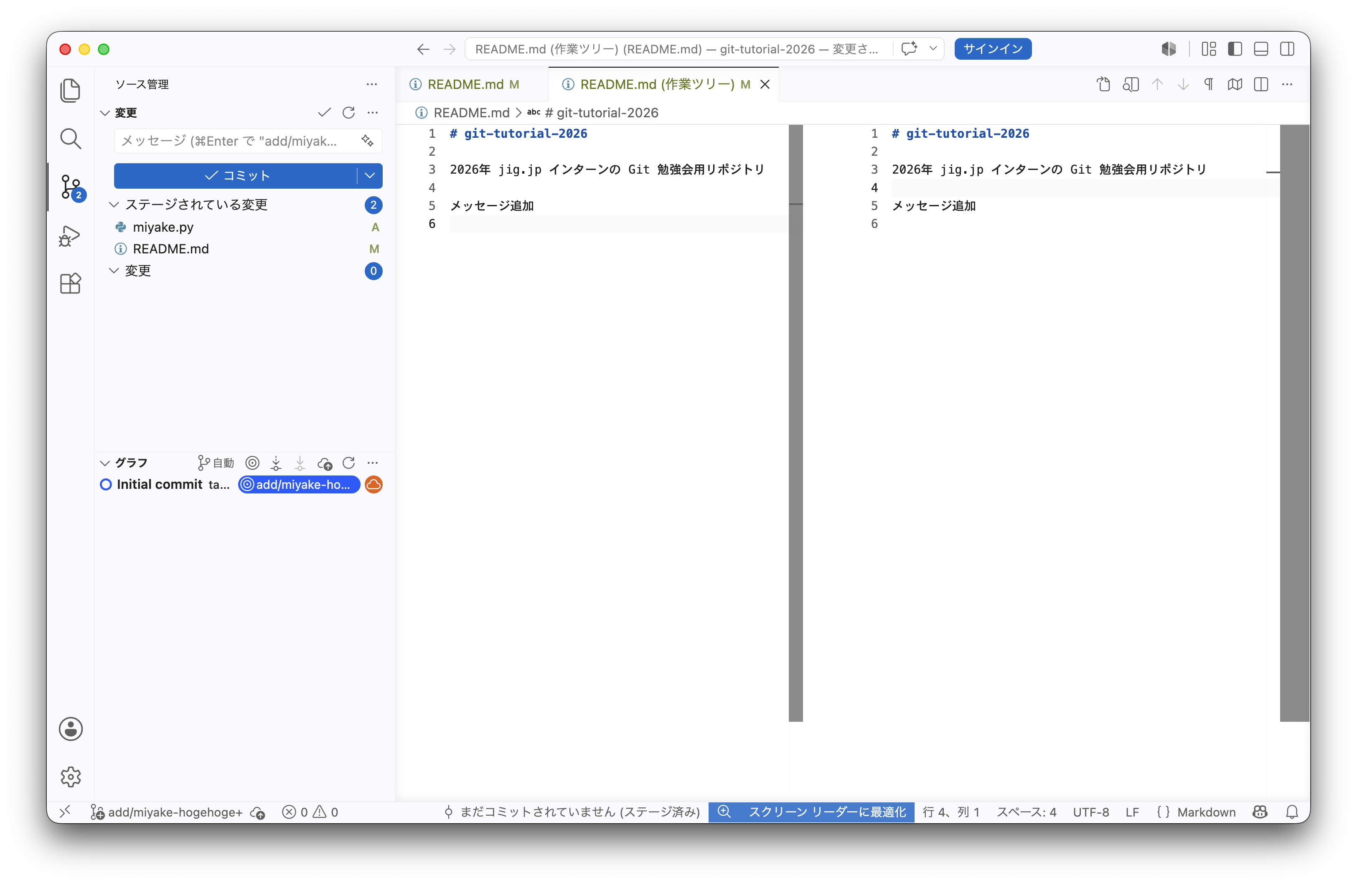Open 変更 header more actions ellipsis

pos(372,112)
